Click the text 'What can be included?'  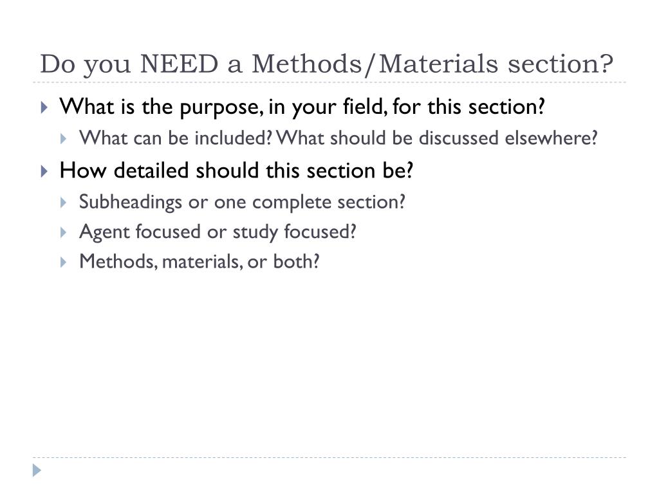[176, 138]
